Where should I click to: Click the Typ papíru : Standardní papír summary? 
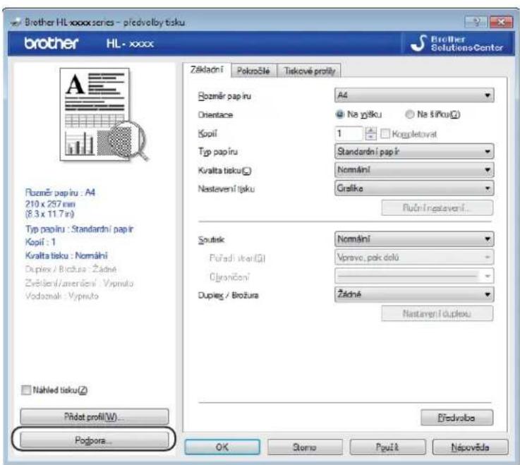79,229
